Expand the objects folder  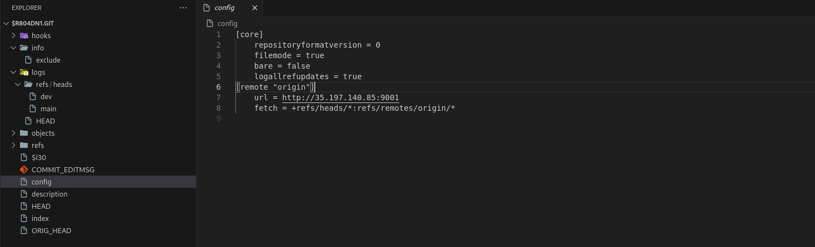(x=14, y=133)
